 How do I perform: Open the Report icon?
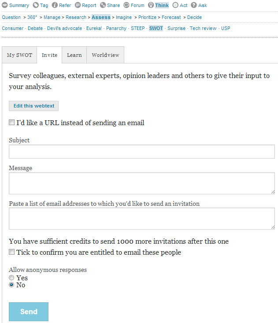click(78, 5)
